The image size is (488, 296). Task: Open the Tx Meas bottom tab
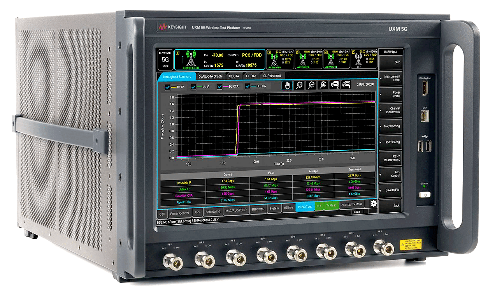click(331, 205)
